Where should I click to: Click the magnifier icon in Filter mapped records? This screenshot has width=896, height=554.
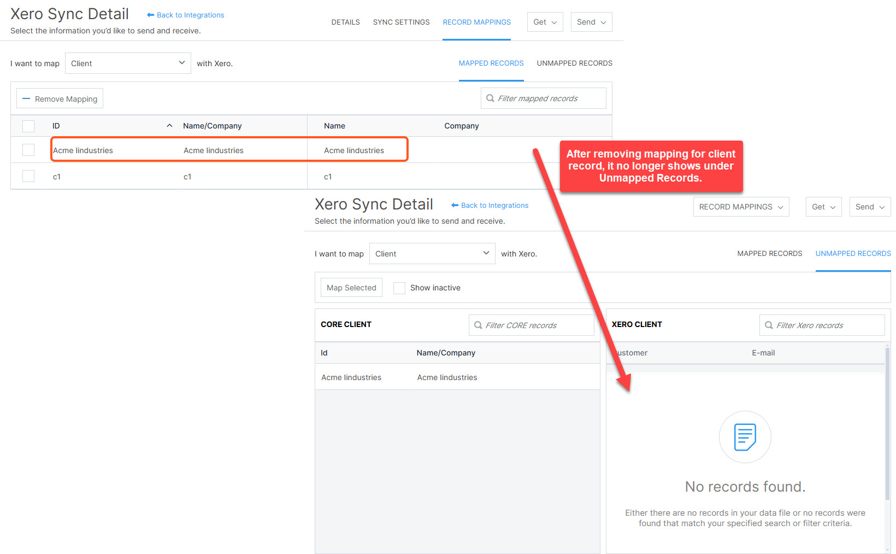tap(490, 98)
